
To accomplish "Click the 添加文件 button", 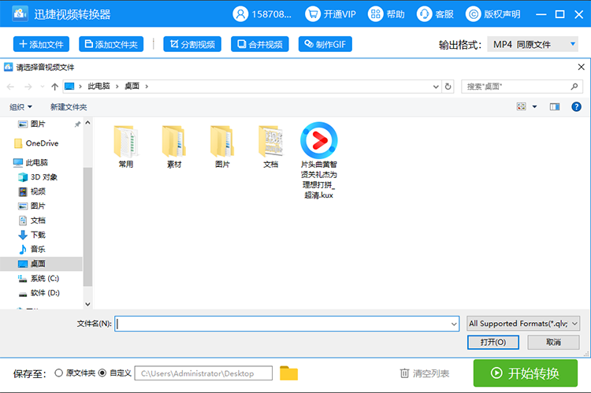I will (x=42, y=44).
